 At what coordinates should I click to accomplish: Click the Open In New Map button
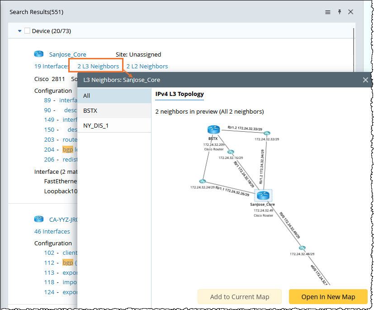click(328, 297)
